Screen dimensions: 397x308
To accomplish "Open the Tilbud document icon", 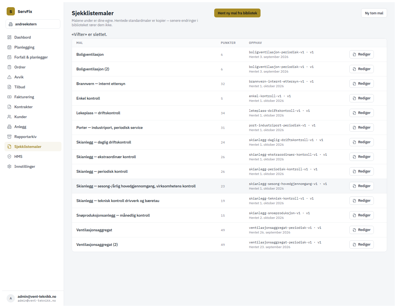I will tap(9, 87).
